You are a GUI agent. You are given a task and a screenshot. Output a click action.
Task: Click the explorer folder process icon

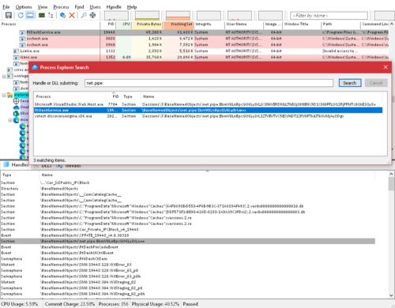[10, 95]
